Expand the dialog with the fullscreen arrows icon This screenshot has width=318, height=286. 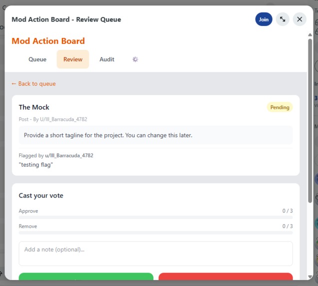(283, 19)
